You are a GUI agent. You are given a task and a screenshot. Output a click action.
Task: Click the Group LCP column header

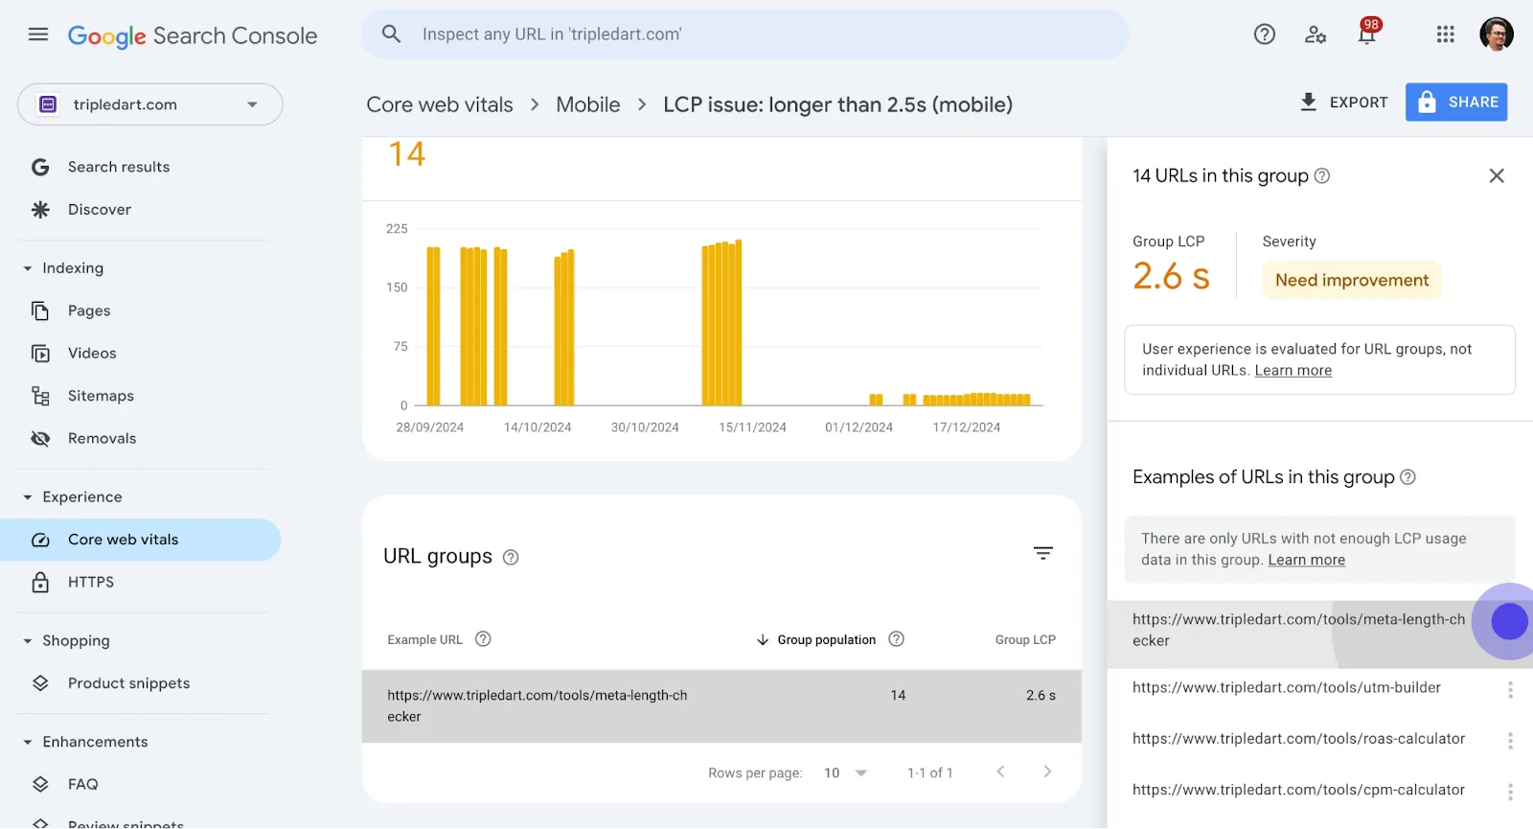1025,640
